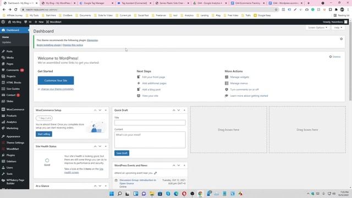Click Add a blog post link
The height and width of the screenshot is (198, 352).
point(151,90)
